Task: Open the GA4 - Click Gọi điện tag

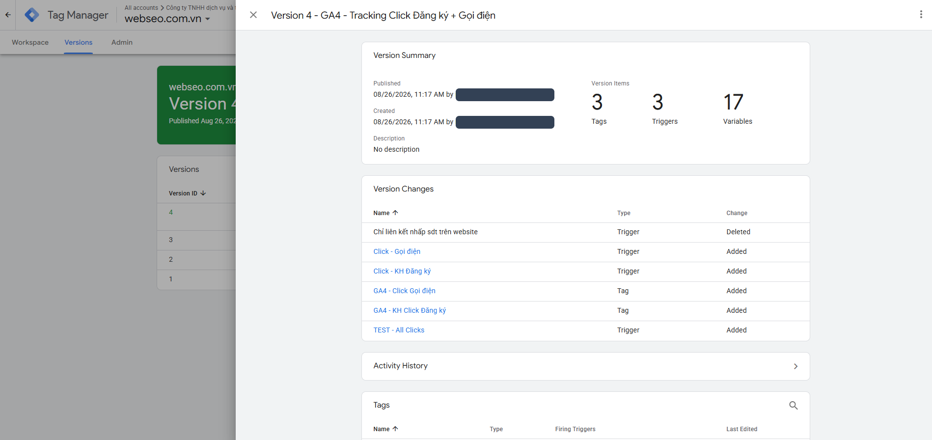Action: pos(404,291)
